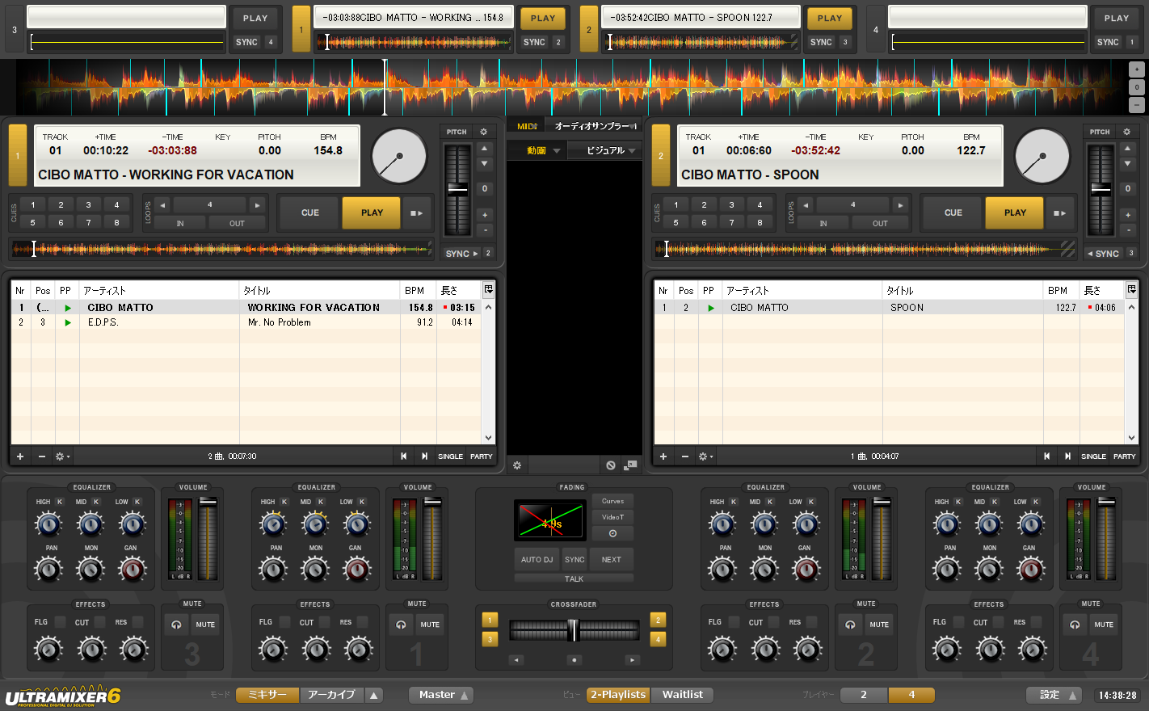Click deck 1 pitch fader handle
Image resolution: width=1149 pixels, height=711 pixels.
point(457,189)
